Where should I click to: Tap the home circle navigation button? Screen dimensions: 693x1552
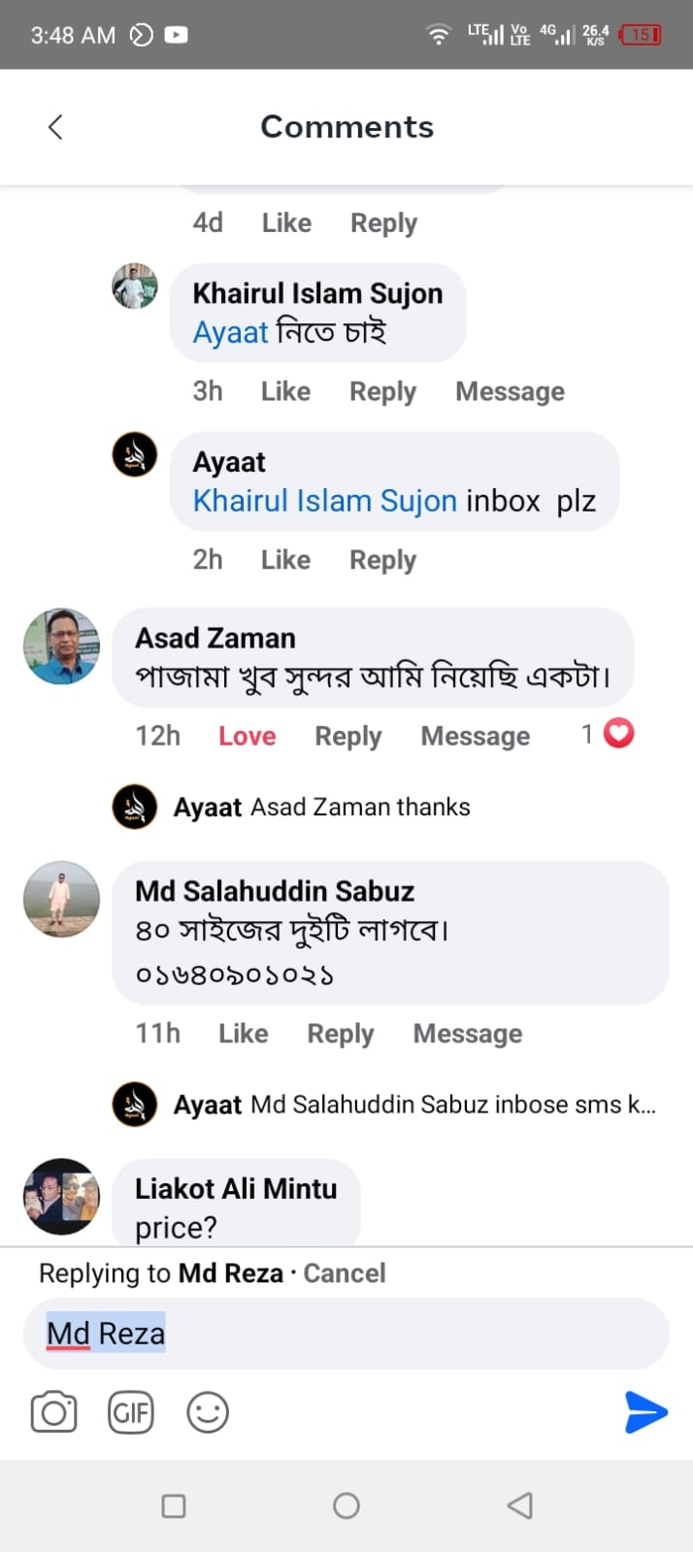pyautogui.click(x=346, y=1505)
